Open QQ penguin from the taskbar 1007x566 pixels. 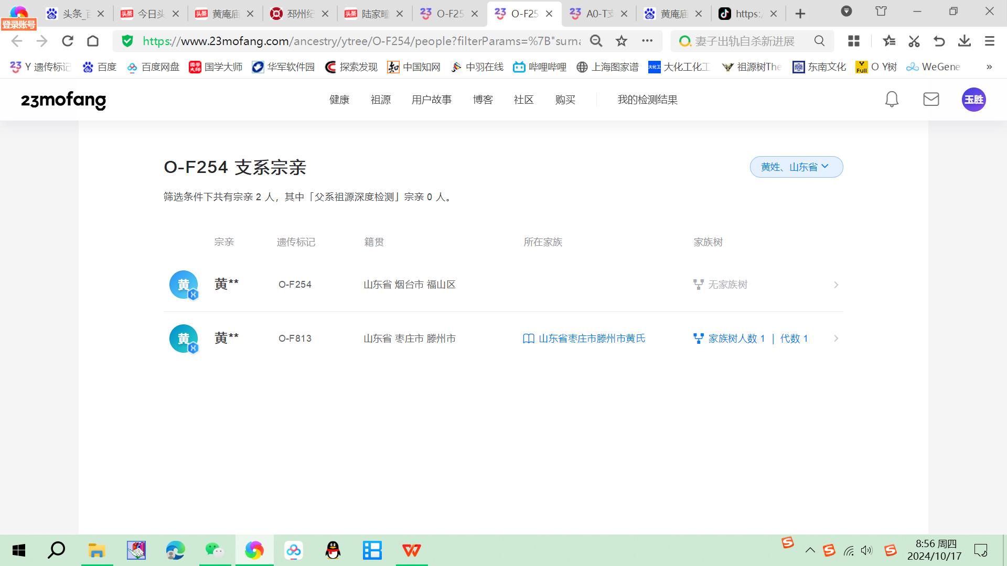pyautogui.click(x=333, y=550)
